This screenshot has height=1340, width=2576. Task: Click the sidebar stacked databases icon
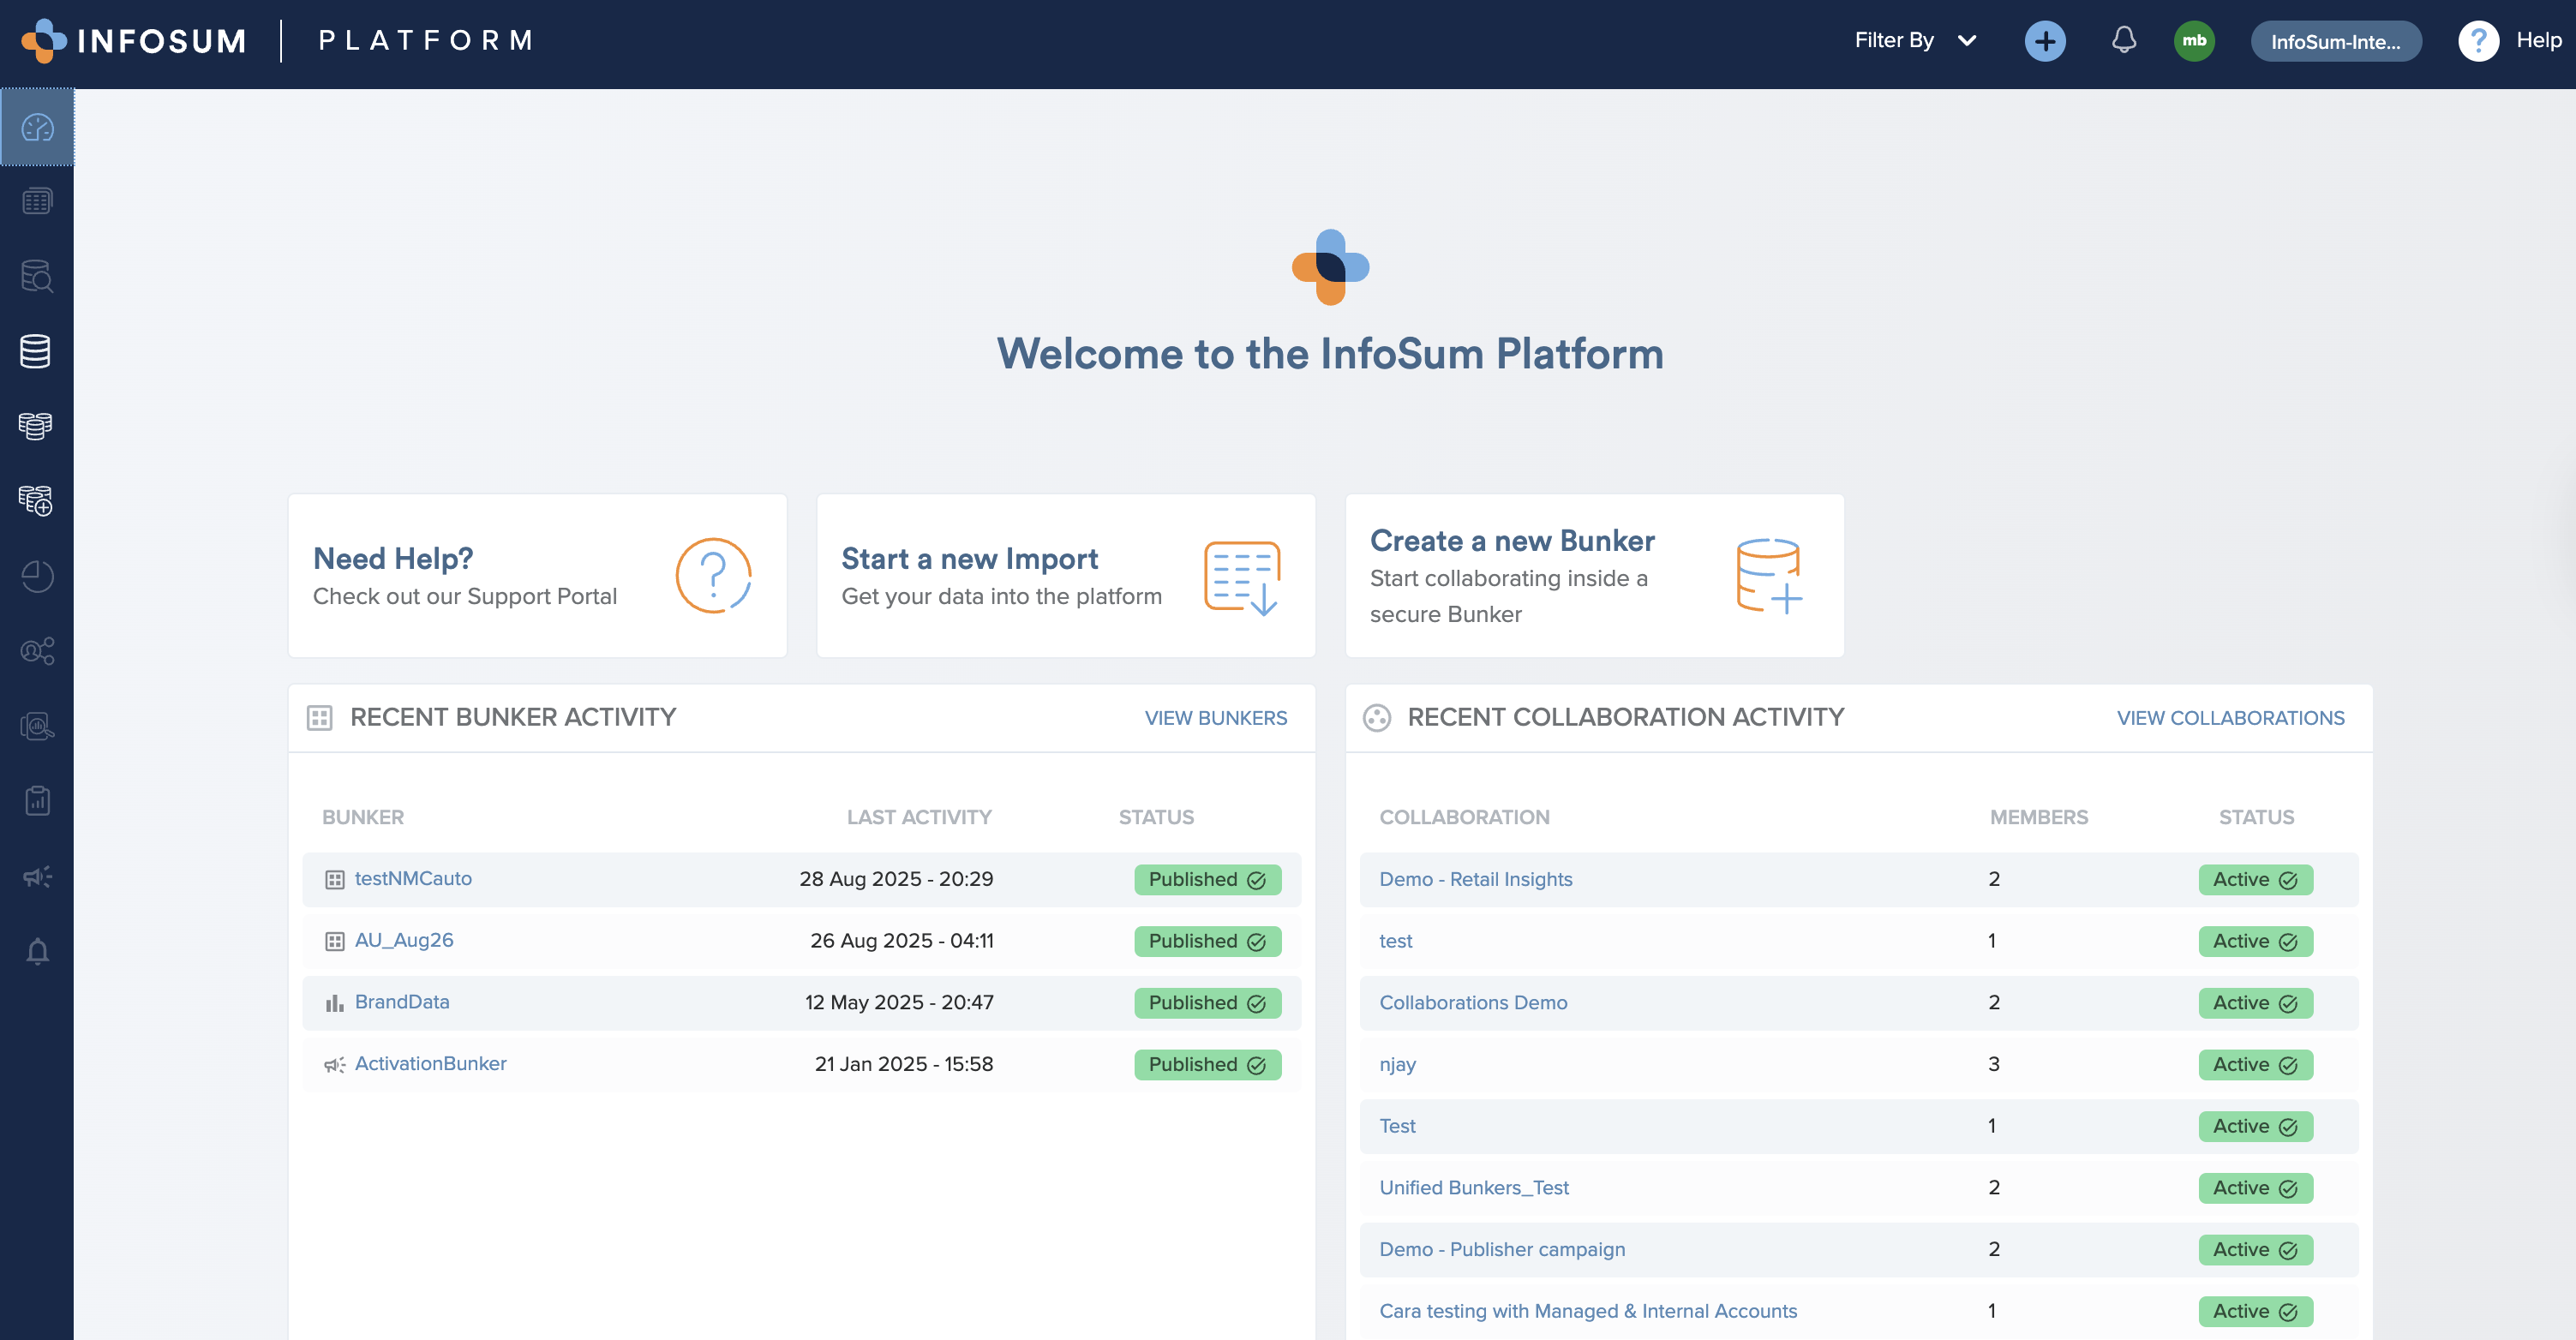[x=35, y=426]
